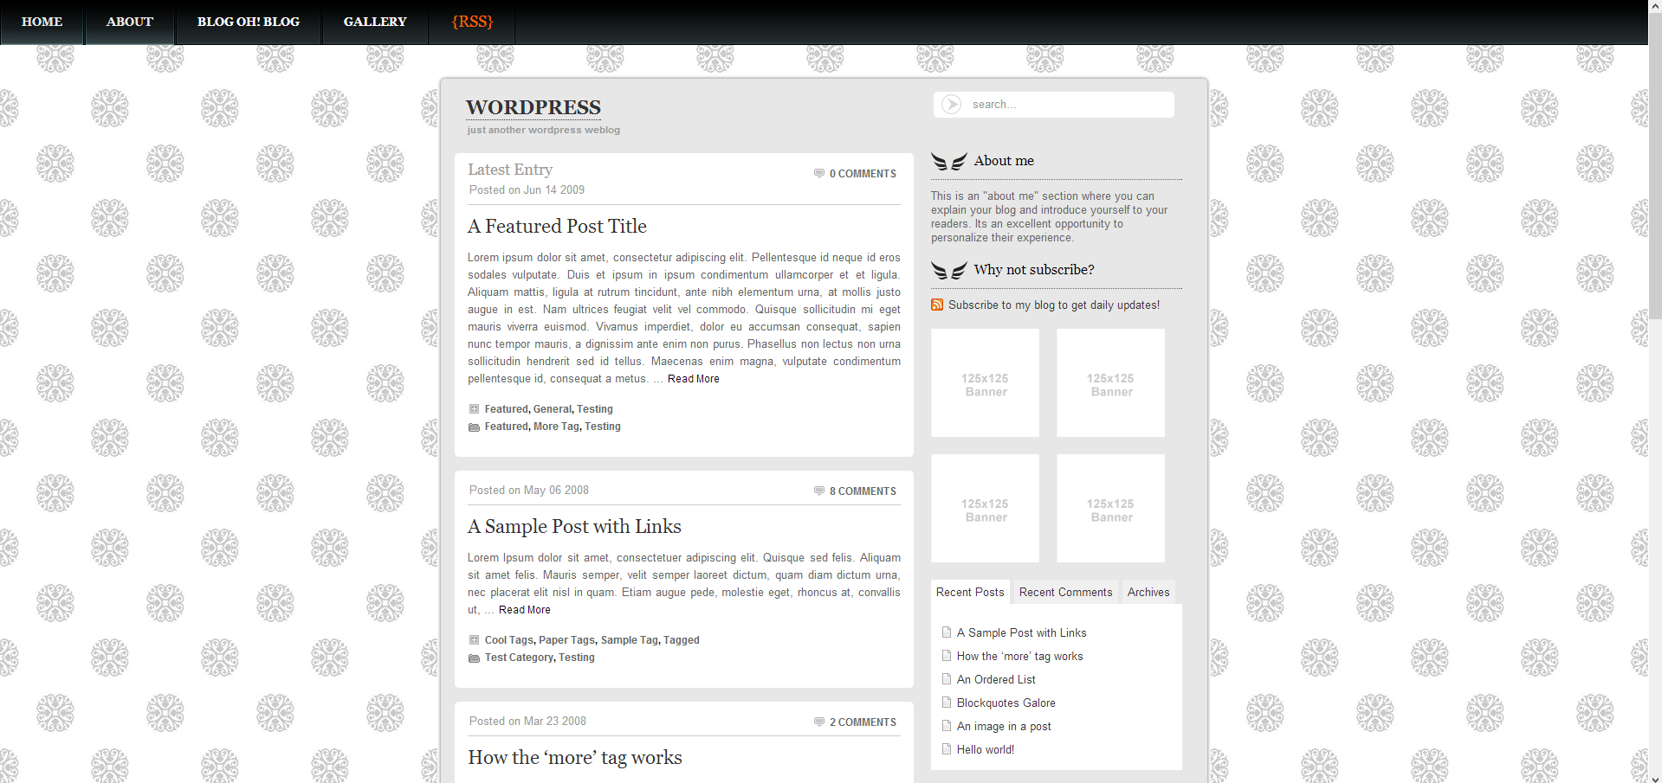The width and height of the screenshot is (1662, 783).
Task: Open 'A Sample Post with Links' in Recent Posts
Action: 1021,633
